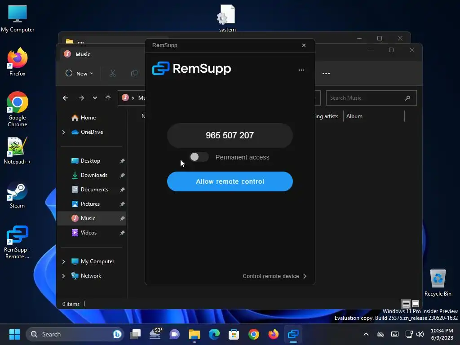Open Recycle Bin on desktop
The height and width of the screenshot is (345, 460).
[438, 283]
